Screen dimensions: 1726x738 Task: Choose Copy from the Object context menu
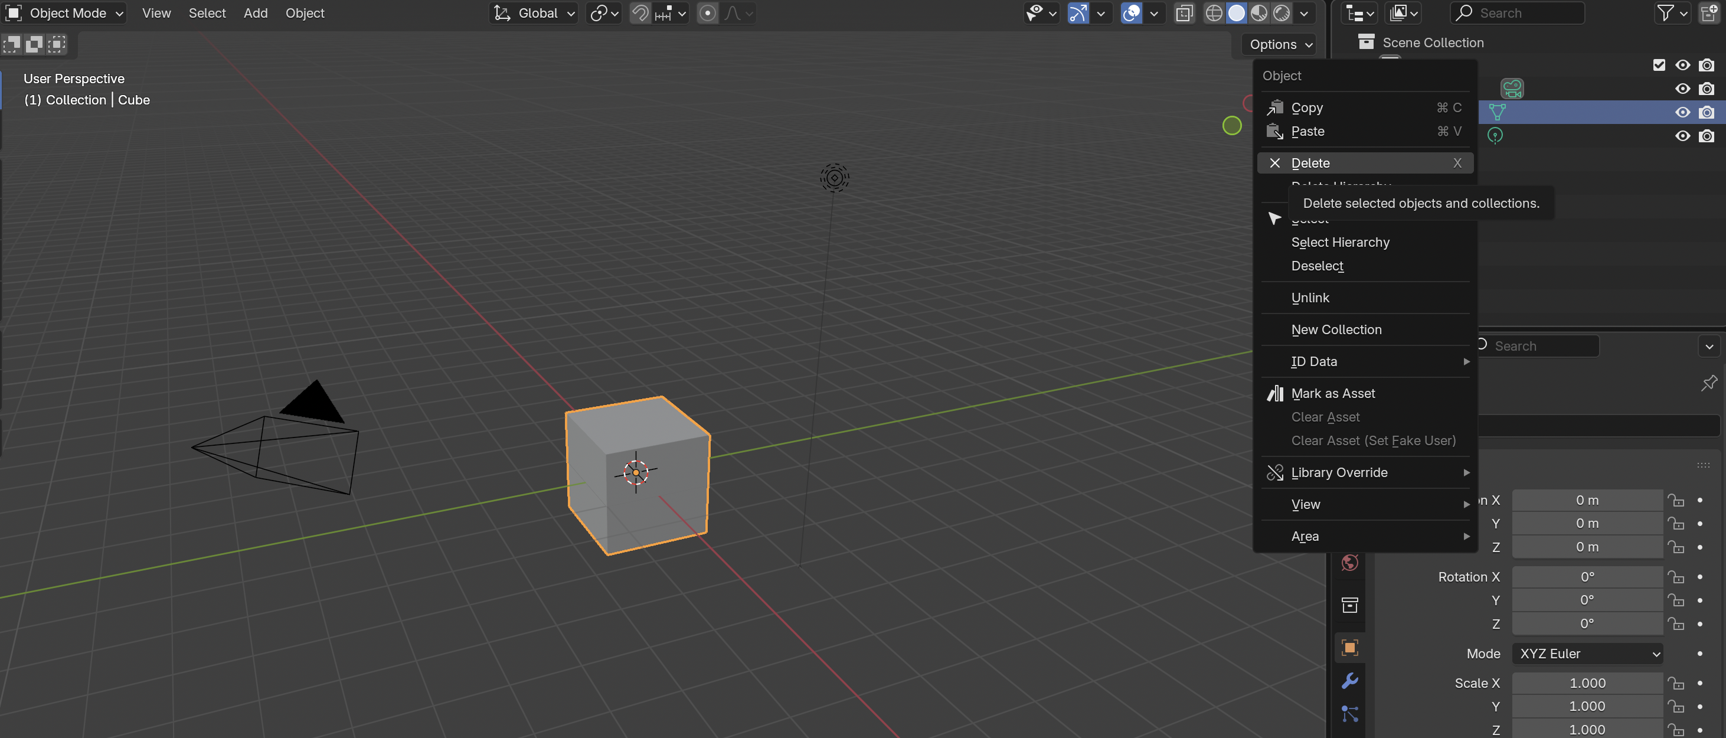pos(1365,107)
